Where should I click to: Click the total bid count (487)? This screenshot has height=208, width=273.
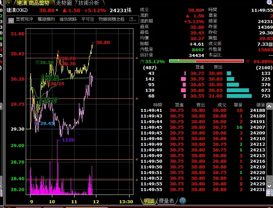[x=150, y=67]
